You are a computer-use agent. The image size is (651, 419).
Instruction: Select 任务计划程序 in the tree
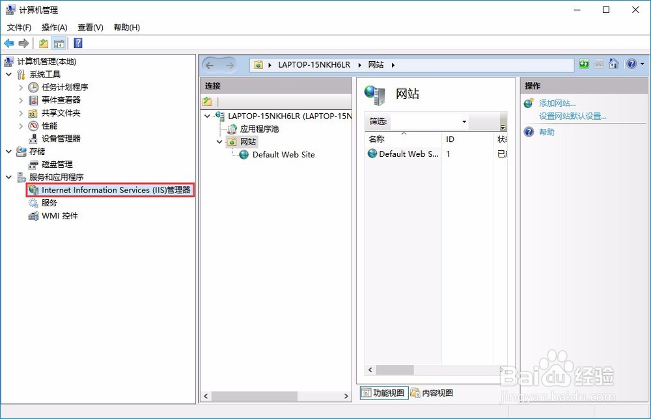[x=64, y=87]
